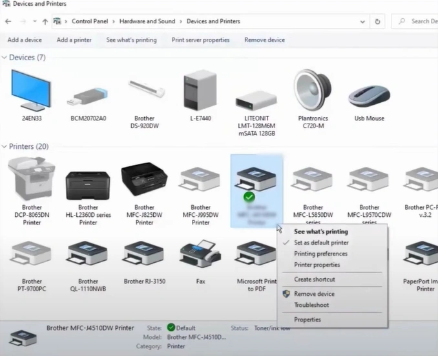
Task: Click the Fax printer icon
Action: tap(200, 257)
